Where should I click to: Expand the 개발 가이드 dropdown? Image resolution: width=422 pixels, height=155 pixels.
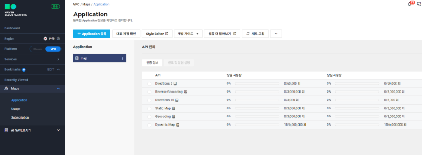[188, 34]
